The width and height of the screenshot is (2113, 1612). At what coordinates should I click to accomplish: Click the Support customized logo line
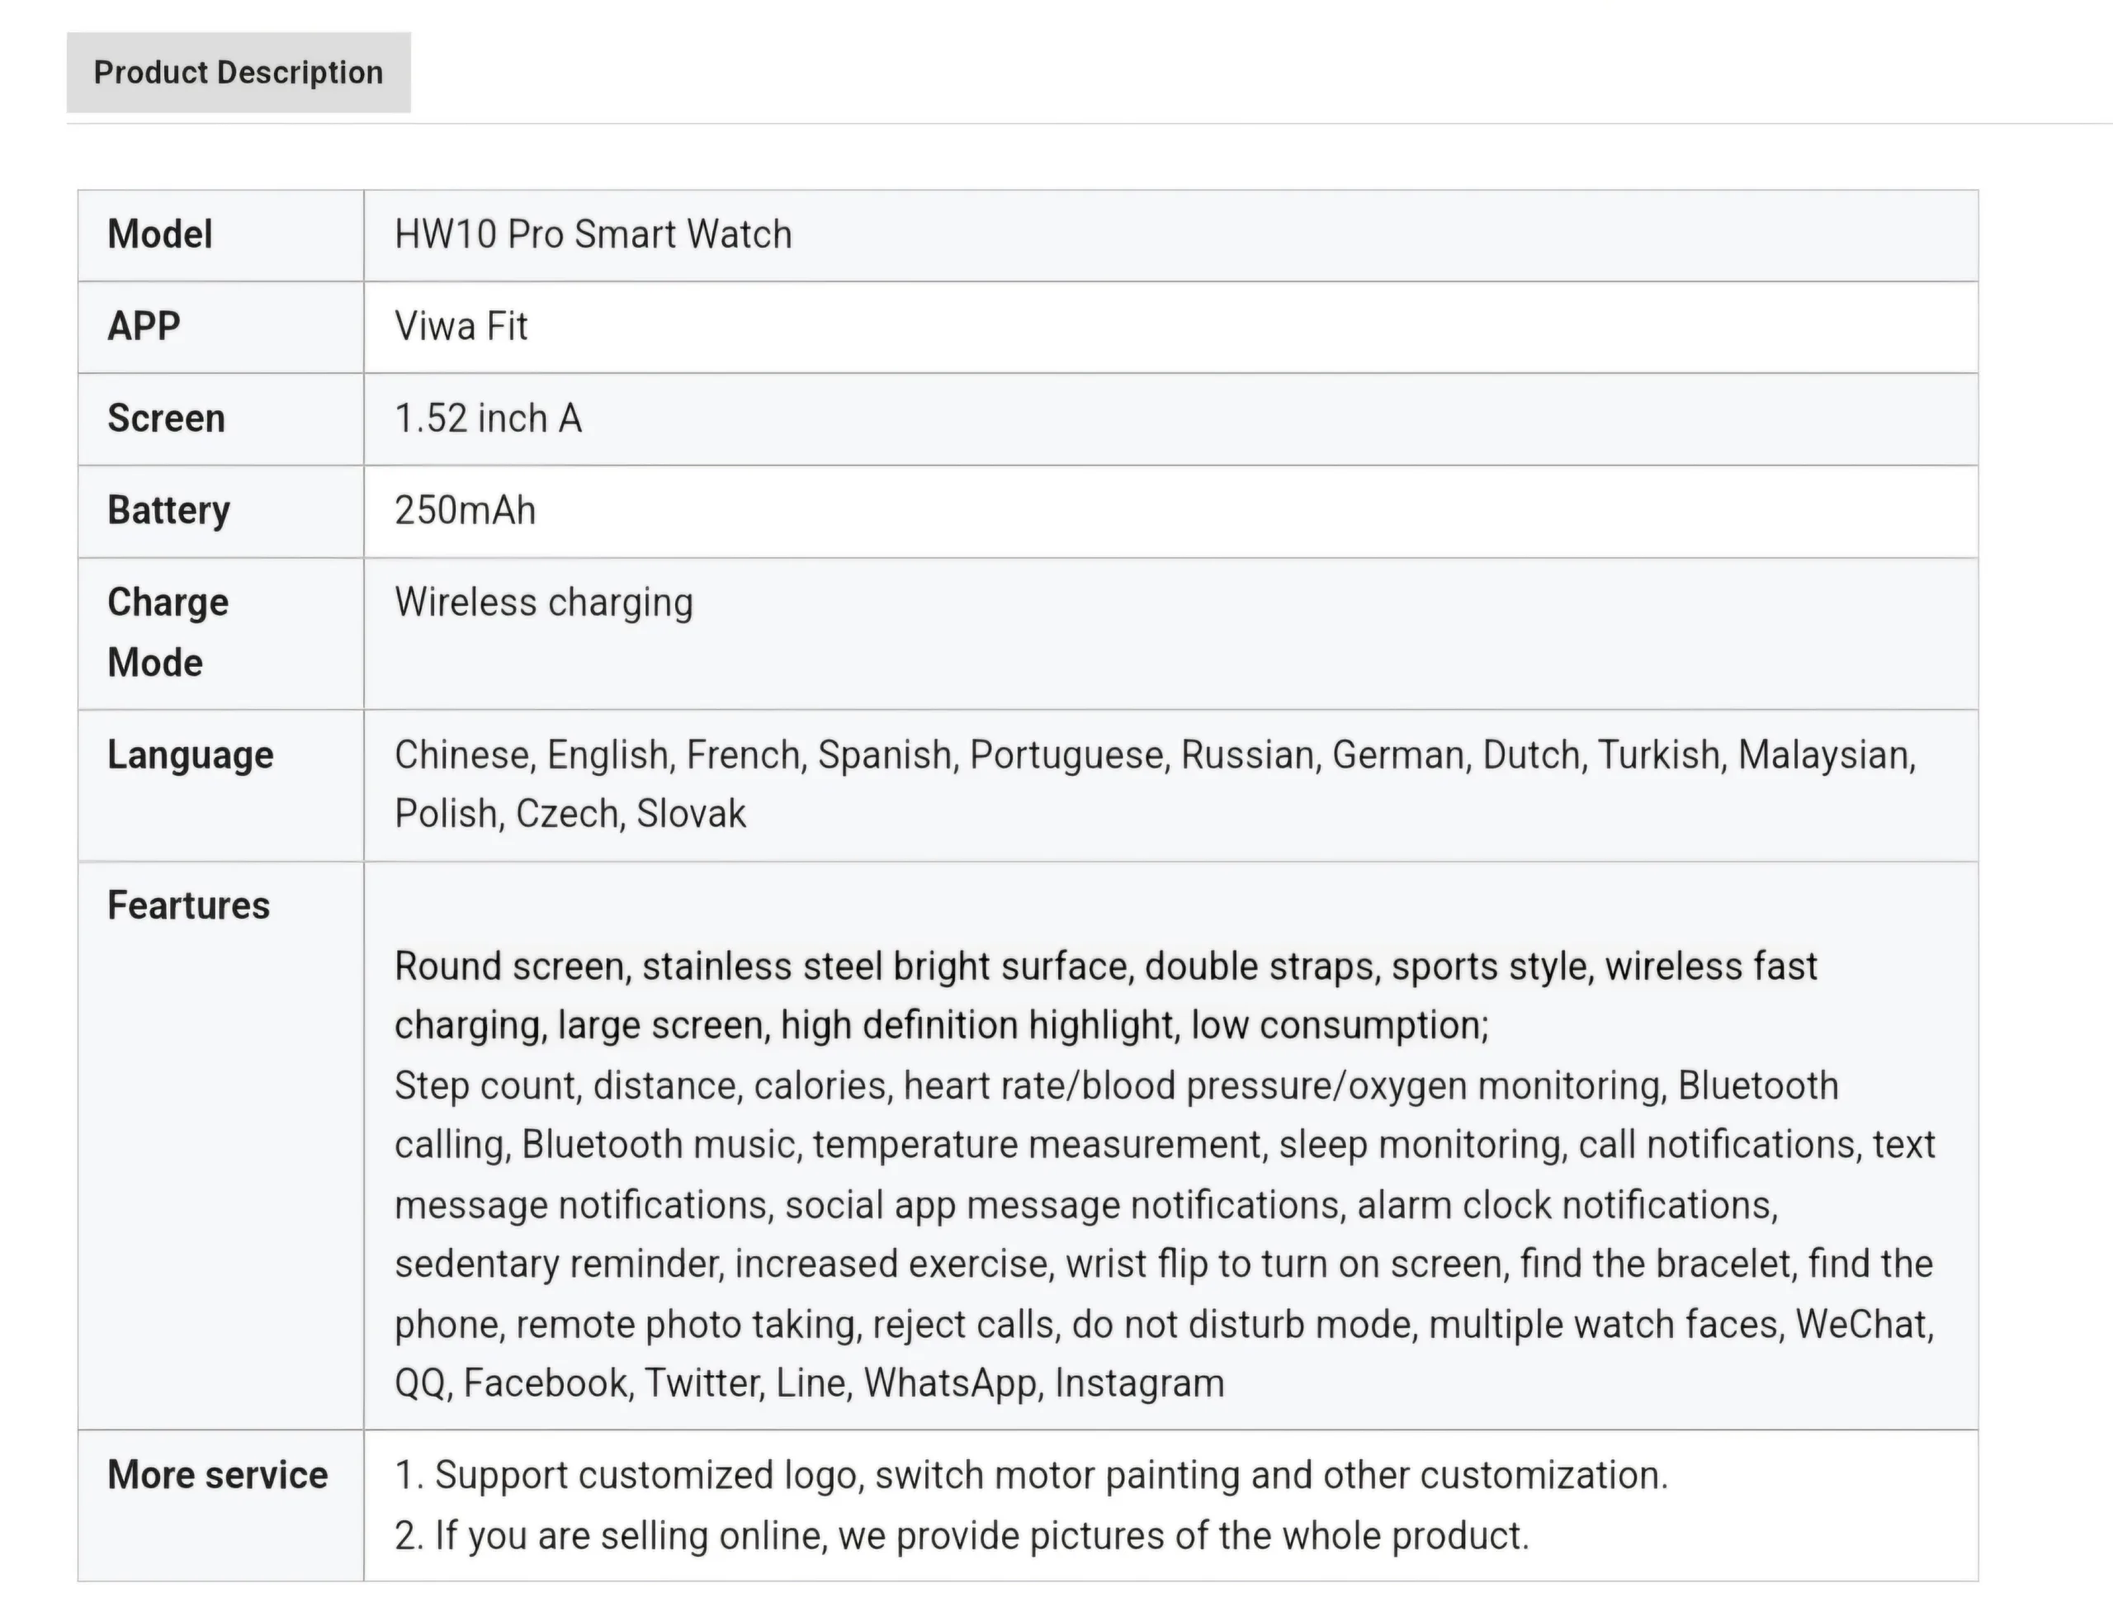[1032, 1476]
